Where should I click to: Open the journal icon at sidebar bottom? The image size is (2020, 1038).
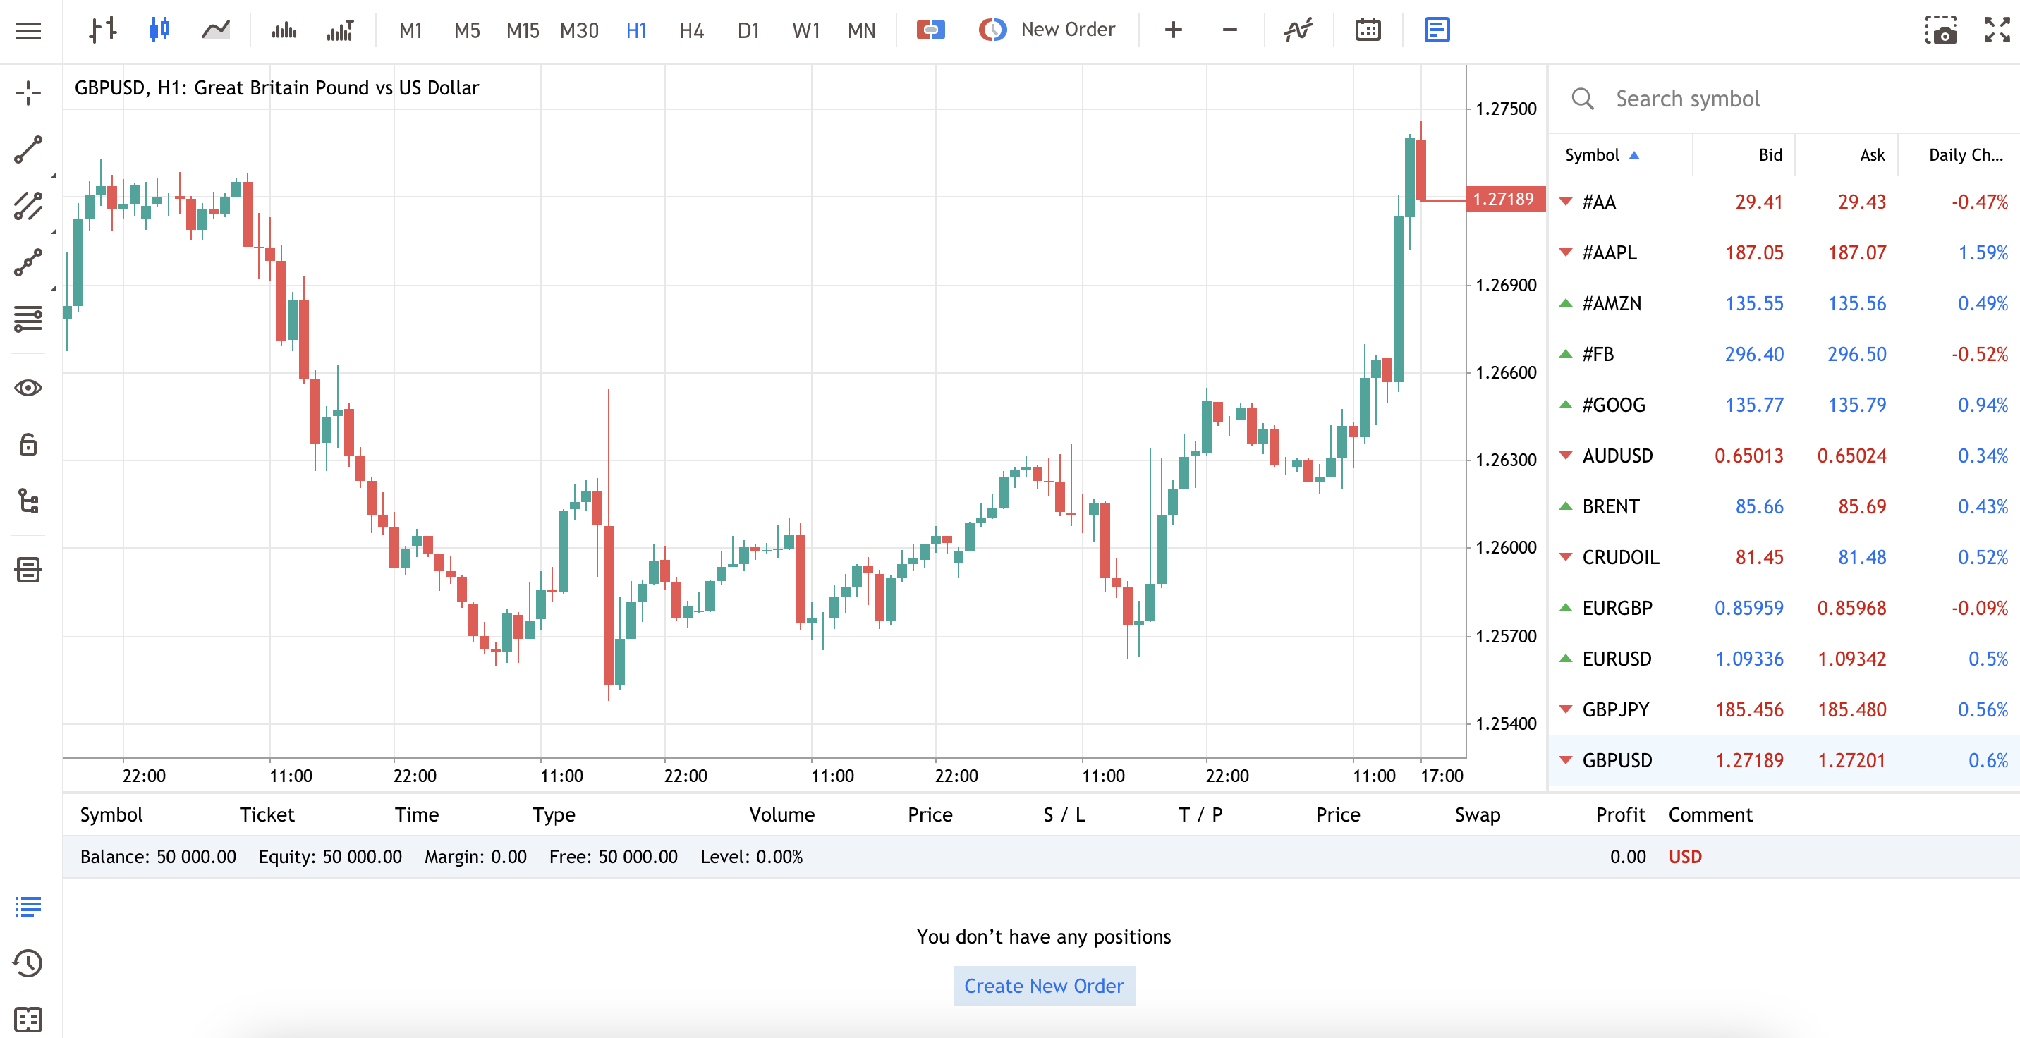pos(28,1019)
